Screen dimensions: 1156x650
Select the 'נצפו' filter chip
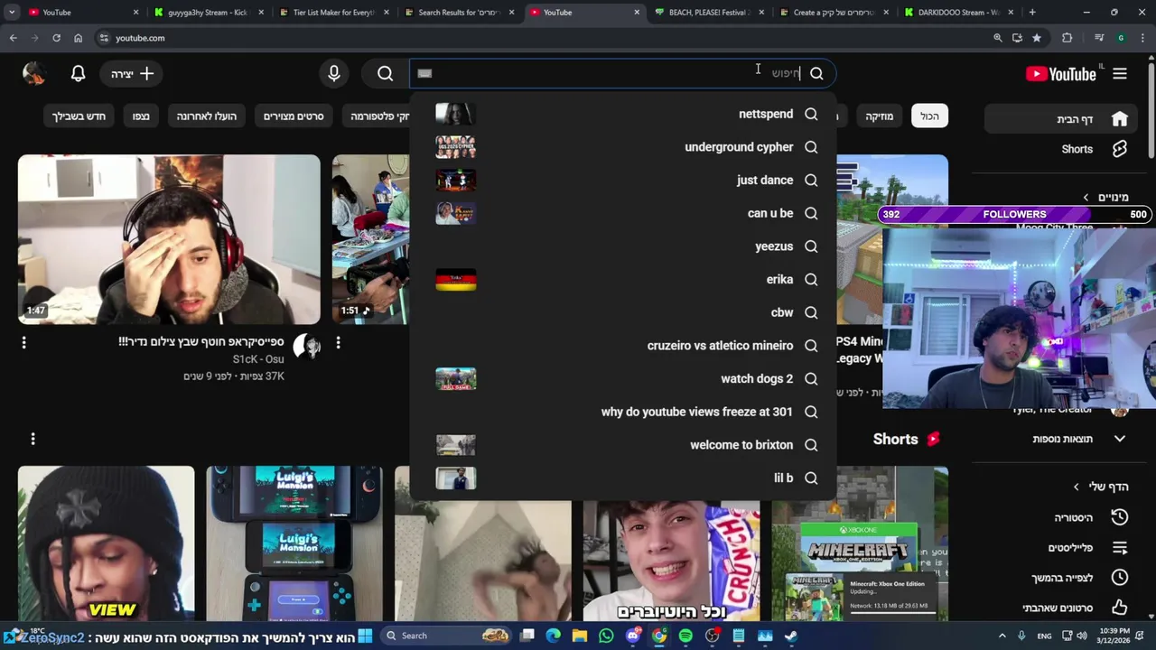pos(141,116)
